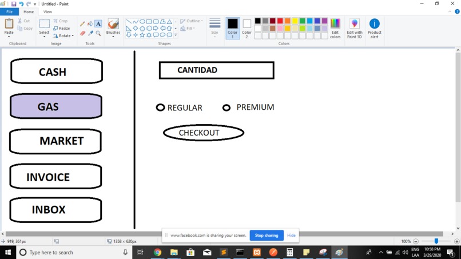Pick the Oval shape in Shapes gallery
The height and width of the screenshot is (259, 461).
point(142,22)
